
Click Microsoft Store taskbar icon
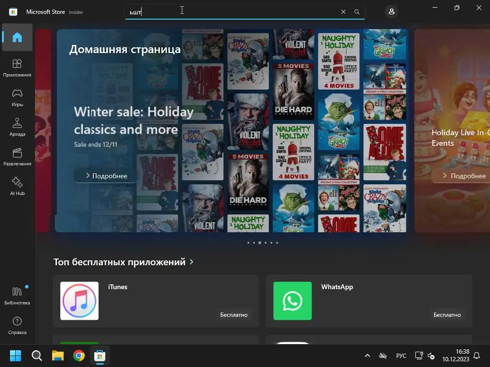pos(100,356)
